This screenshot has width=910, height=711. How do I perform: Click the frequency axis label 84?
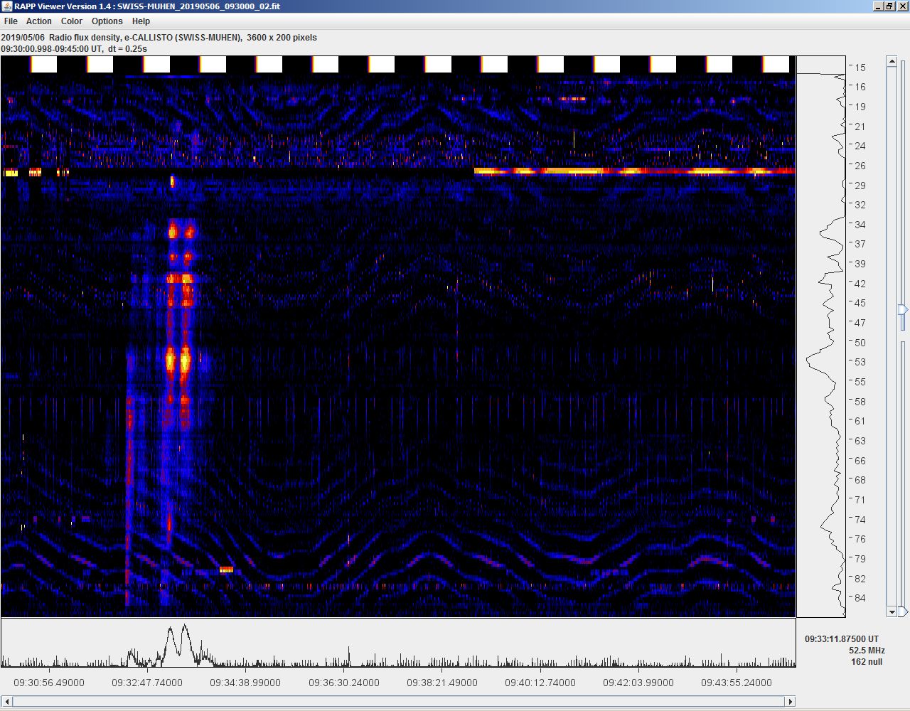pos(860,598)
